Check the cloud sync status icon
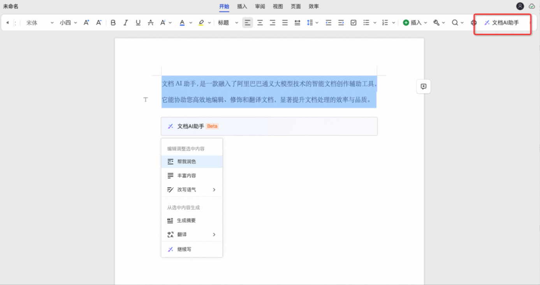This screenshot has width=540, height=285. [532, 6]
